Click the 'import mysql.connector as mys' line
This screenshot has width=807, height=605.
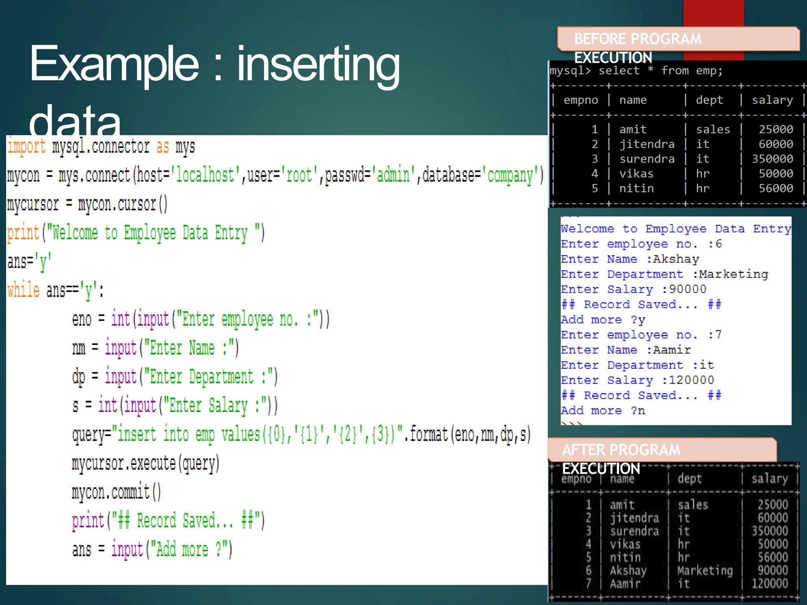click(x=101, y=147)
